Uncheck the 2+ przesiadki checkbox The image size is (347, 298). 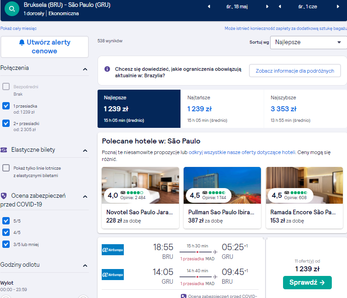point(6,123)
